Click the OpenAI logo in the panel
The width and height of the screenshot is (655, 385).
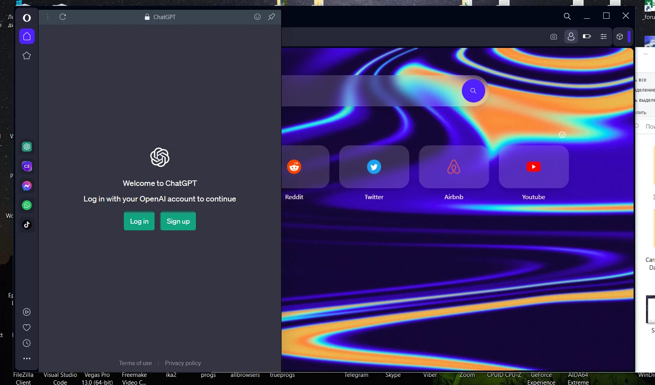[160, 157]
